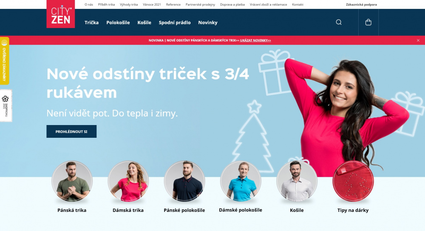Dismiss the red announcement bar
425x231 pixels.
coord(418,40)
